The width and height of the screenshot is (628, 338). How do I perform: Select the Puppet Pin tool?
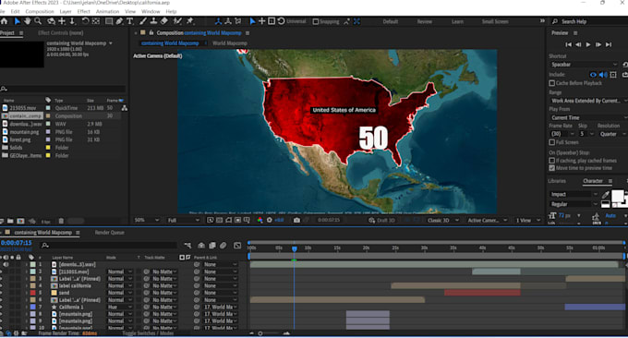(190, 21)
